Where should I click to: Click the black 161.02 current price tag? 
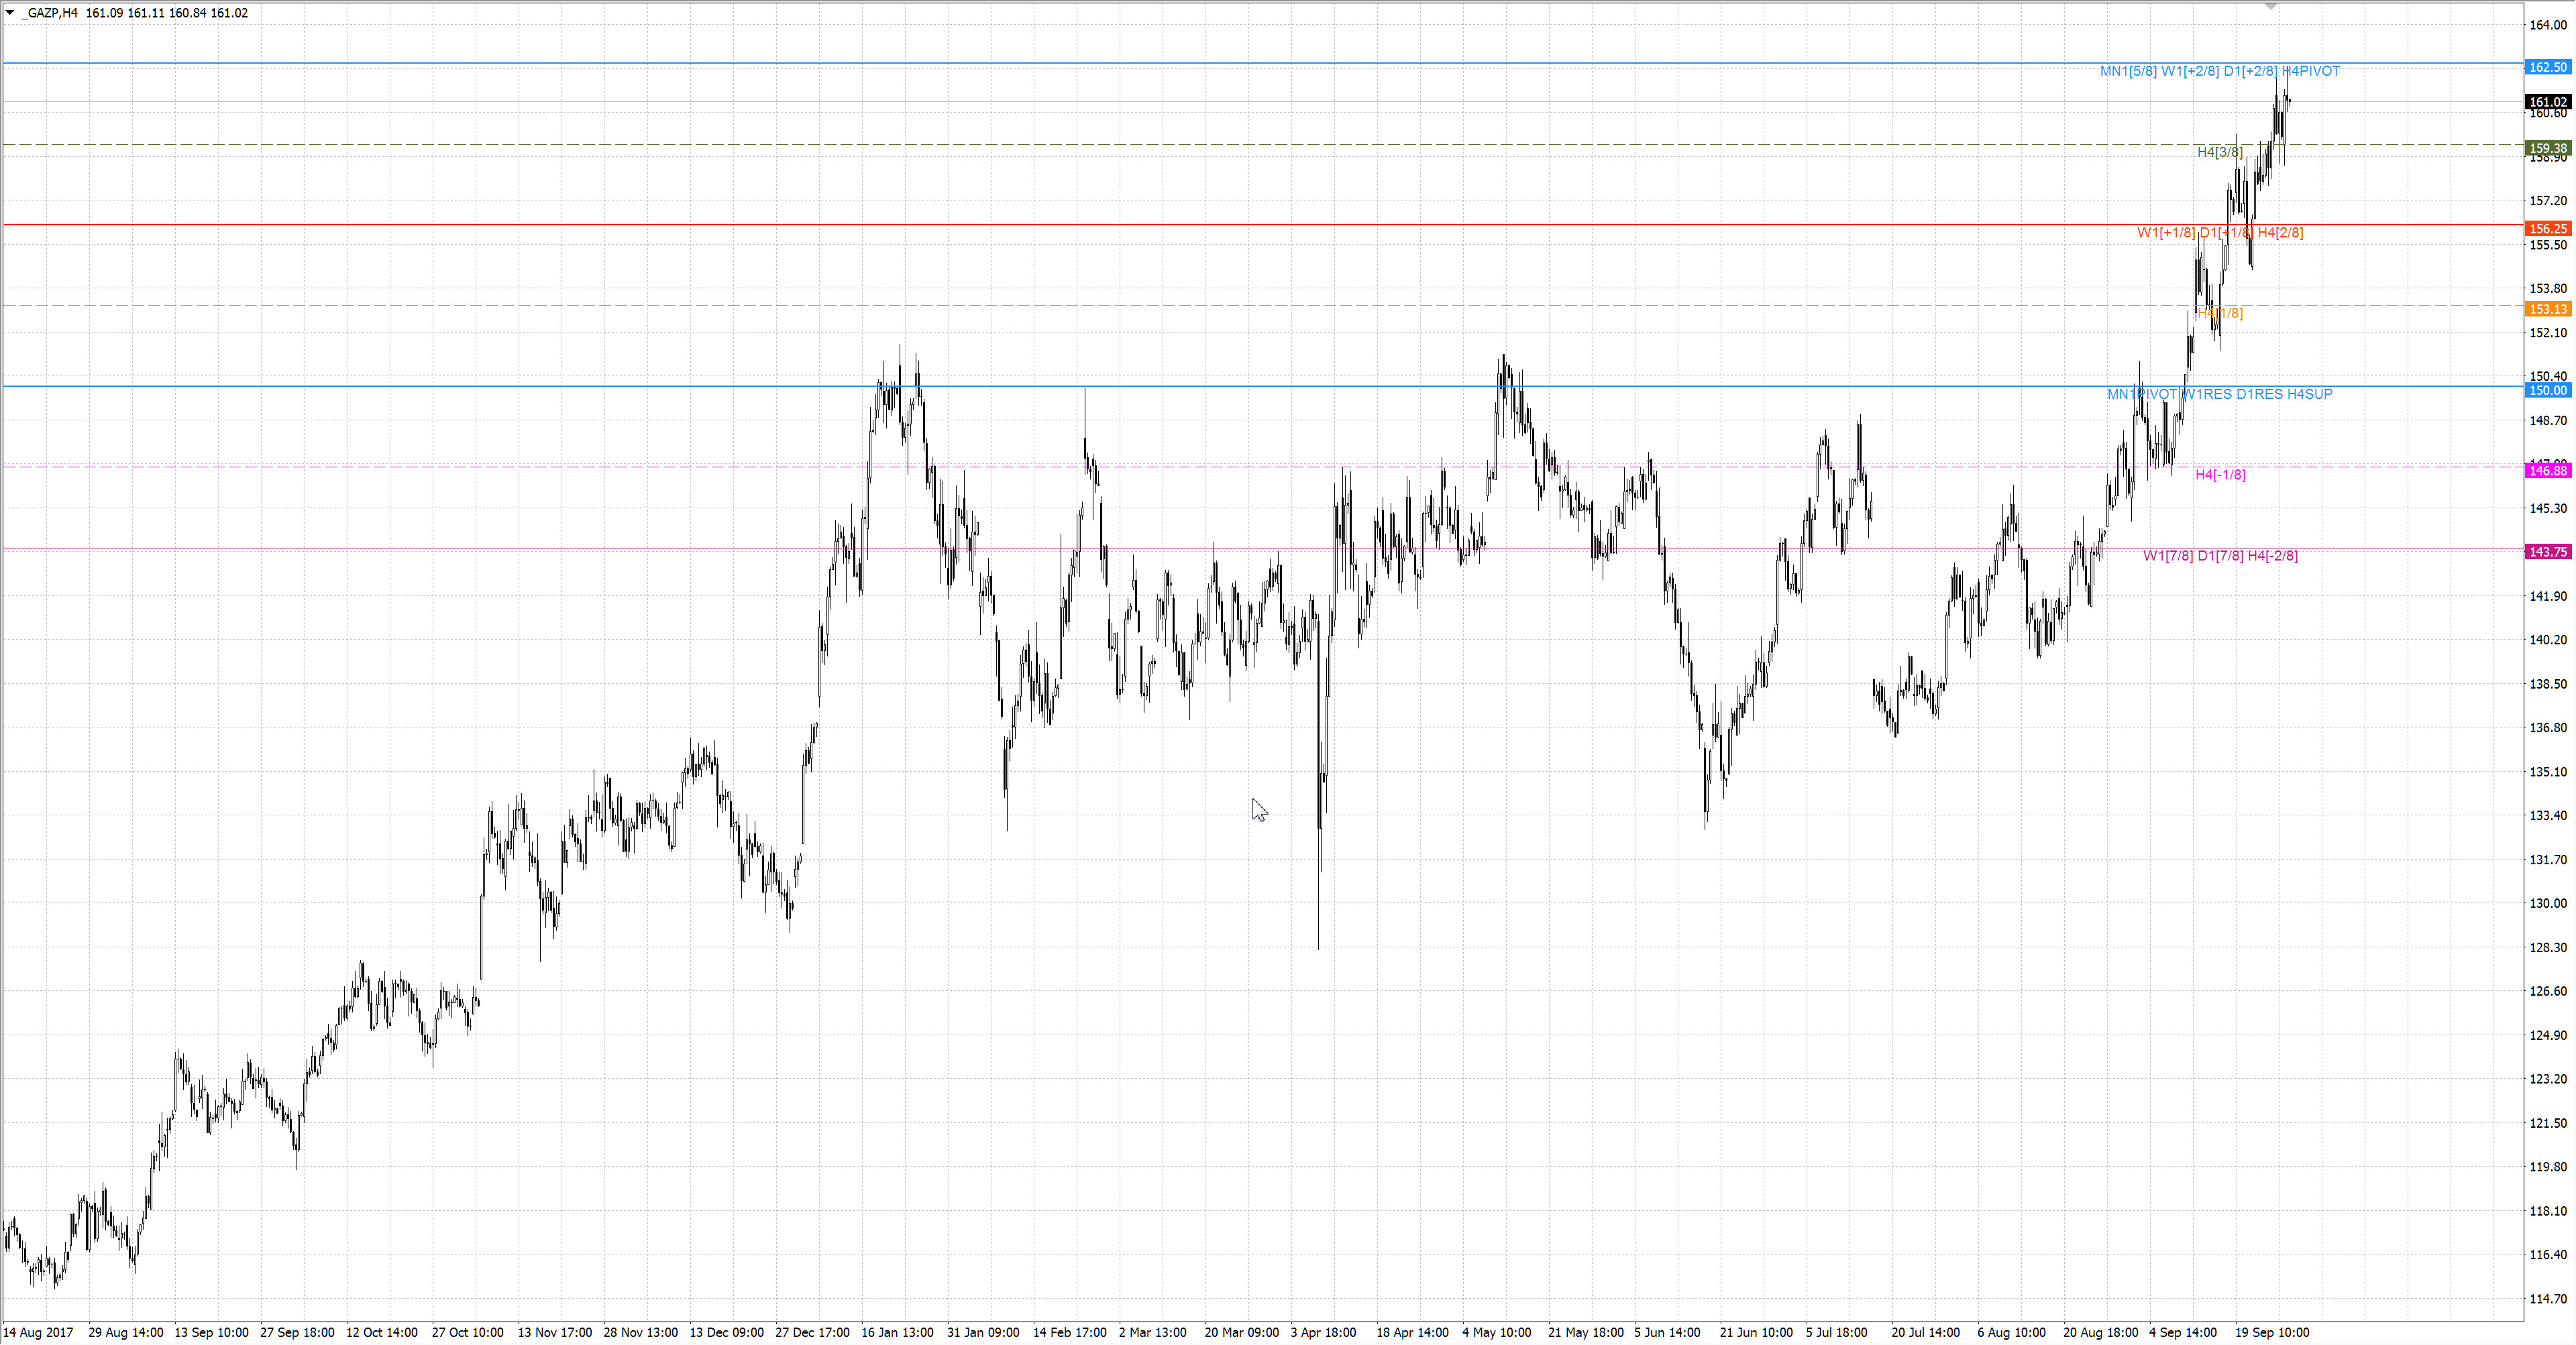click(x=2547, y=102)
